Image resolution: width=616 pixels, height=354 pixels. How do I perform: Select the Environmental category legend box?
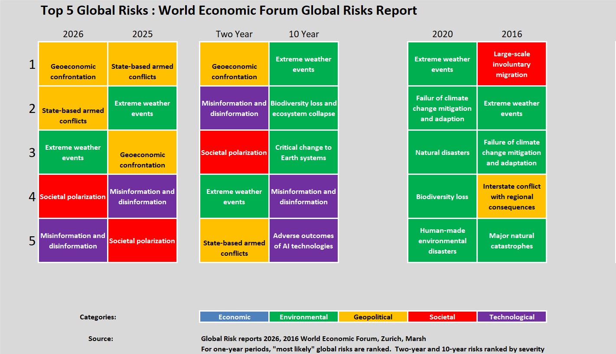point(303,317)
